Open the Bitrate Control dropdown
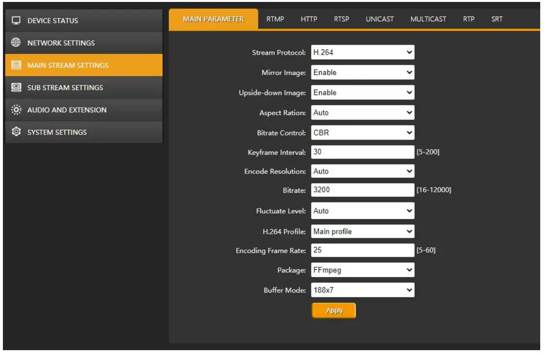This screenshot has height=355, width=547. [x=363, y=133]
